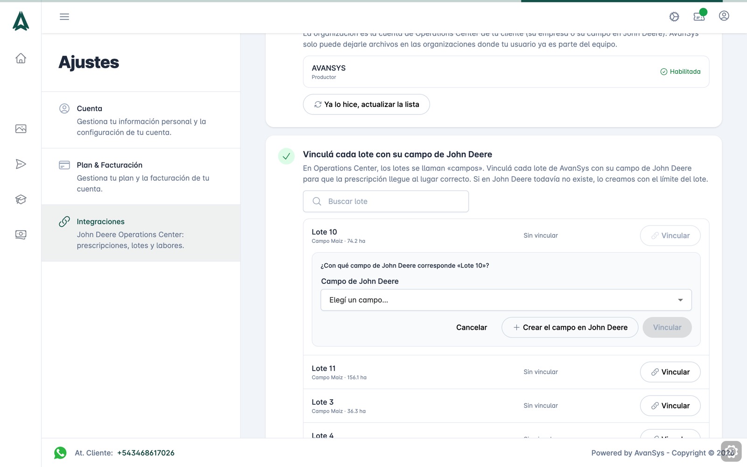Click the Campo de John Deere label
This screenshot has width=747, height=467.
pyautogui.click(x=360, y=281)
